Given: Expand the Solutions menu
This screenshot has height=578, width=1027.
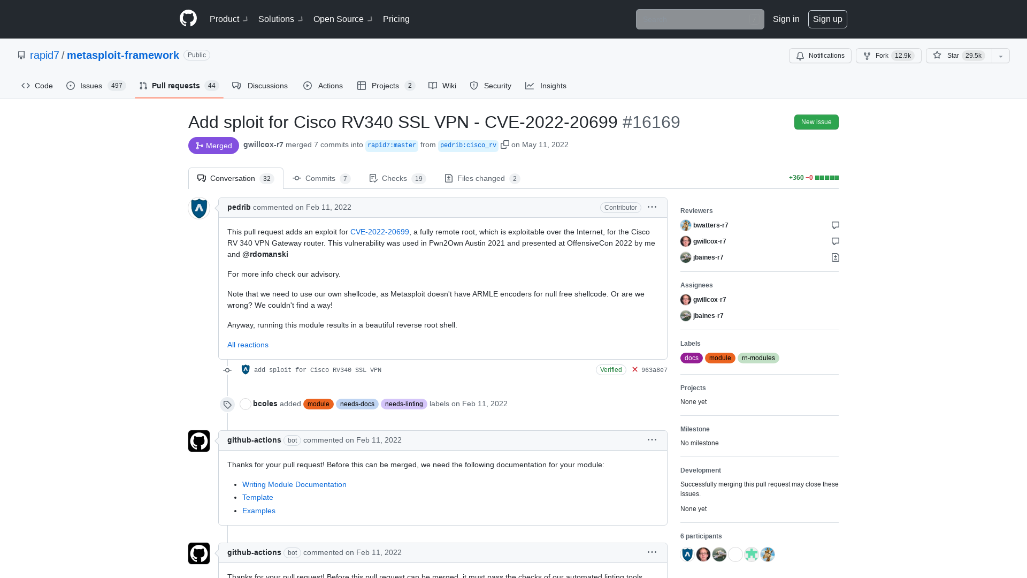Looking at the screenshot, I should 280,19.
